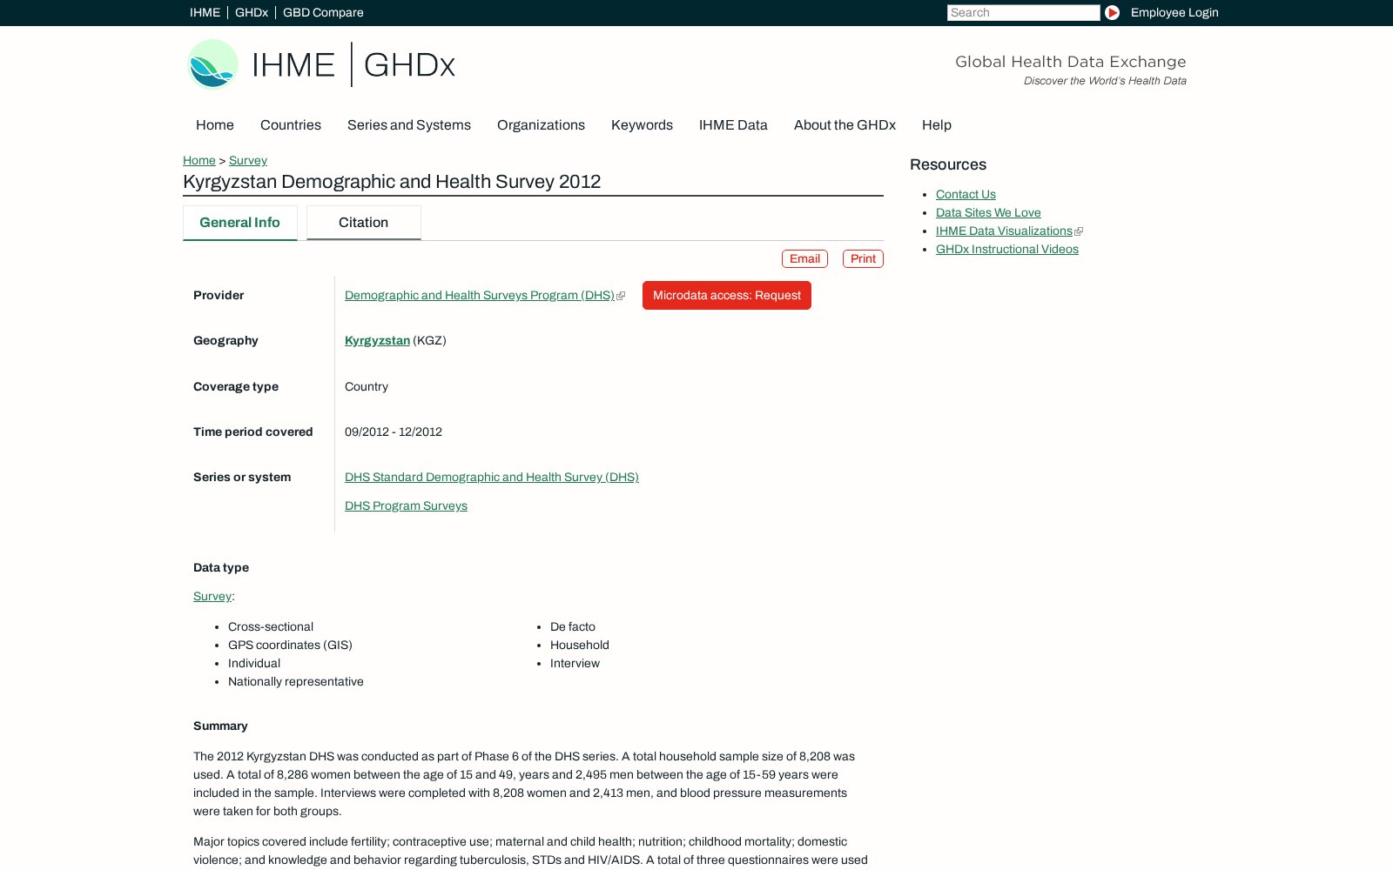
Task: Click the Household list item
Action: coord(580,646)
